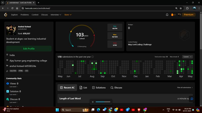
Task: Open the Current year dropdown
Action: point(187,57)
